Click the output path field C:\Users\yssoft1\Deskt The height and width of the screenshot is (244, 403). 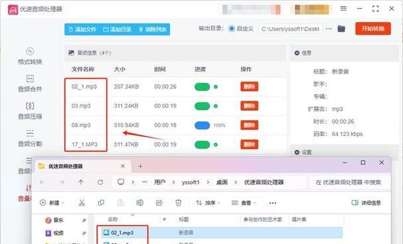tap(290, 29)
